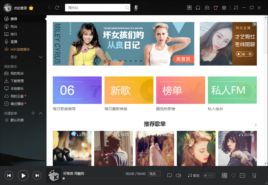Click the user avatar logo
This screenshot has height=185, width=268.
click(x=8, y=8)
